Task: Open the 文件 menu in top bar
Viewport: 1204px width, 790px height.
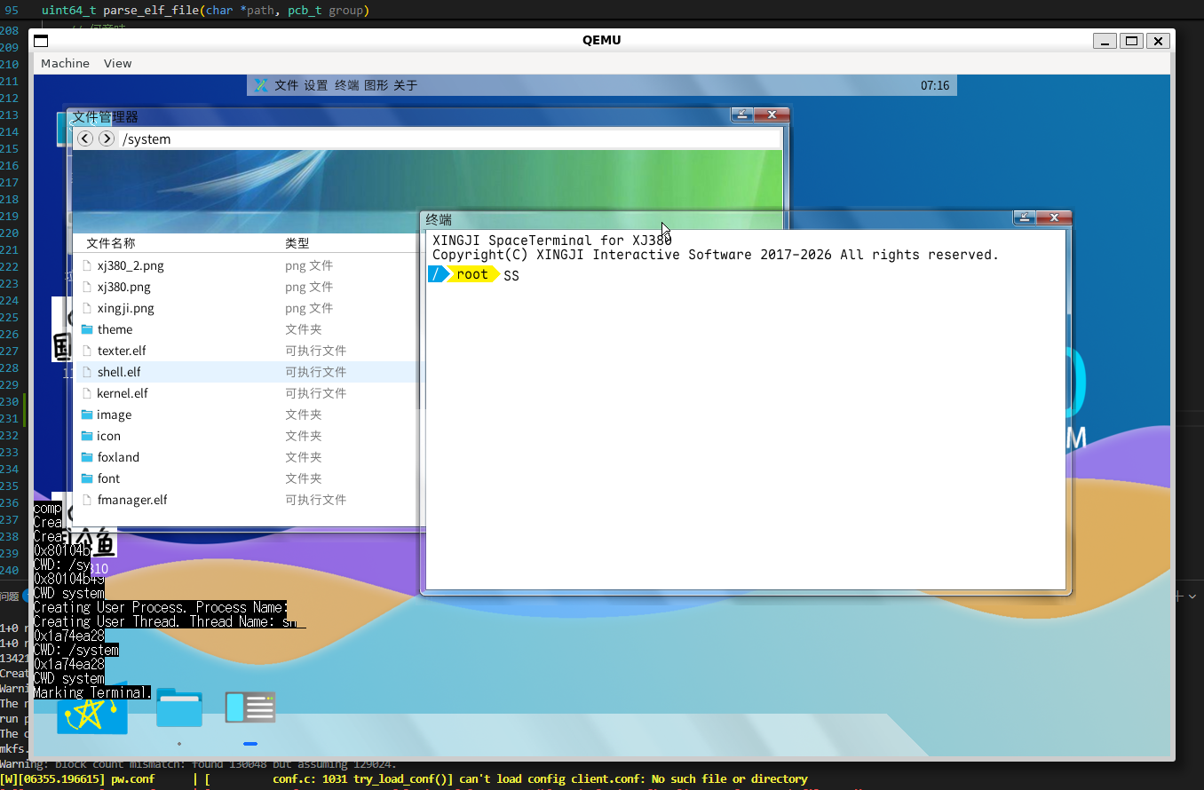Action: [x=286, y=85]
